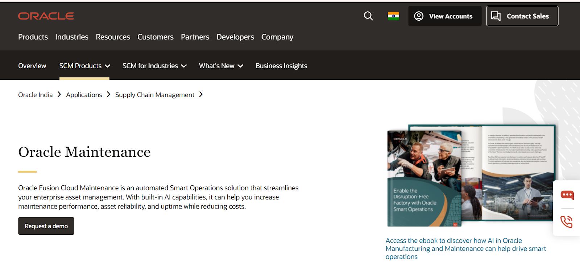Open the red chat bubble icon
The height and width of the screenshot is (271, 580).
567,195
